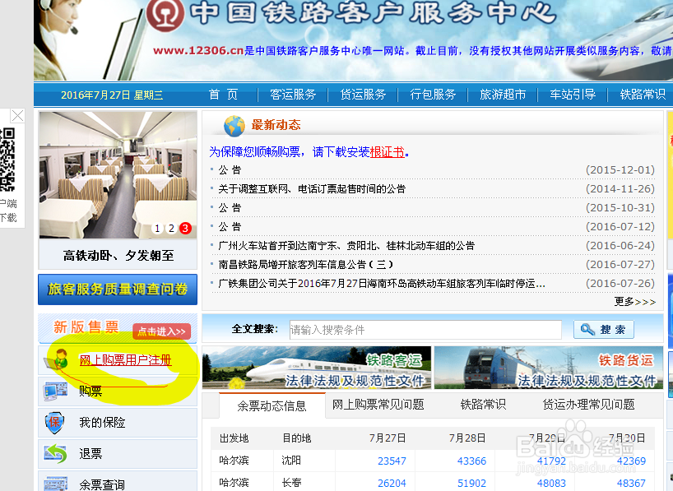Click the www.12306.cn site address text
The image size is (673, 491).
coord(198,51)
